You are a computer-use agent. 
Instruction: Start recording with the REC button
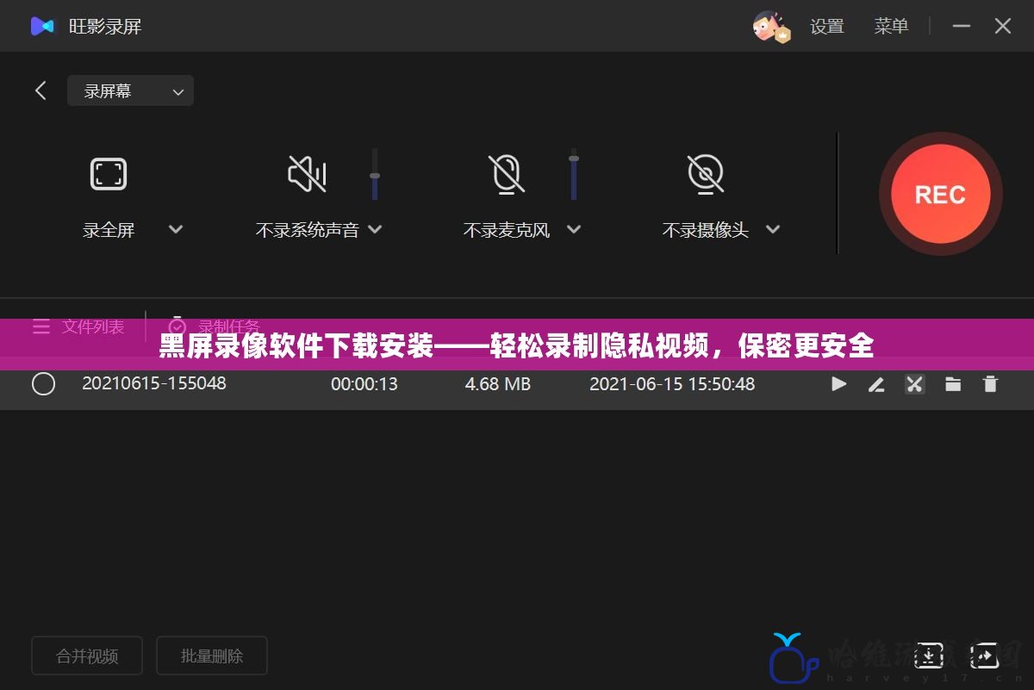(x=940, y=194)
